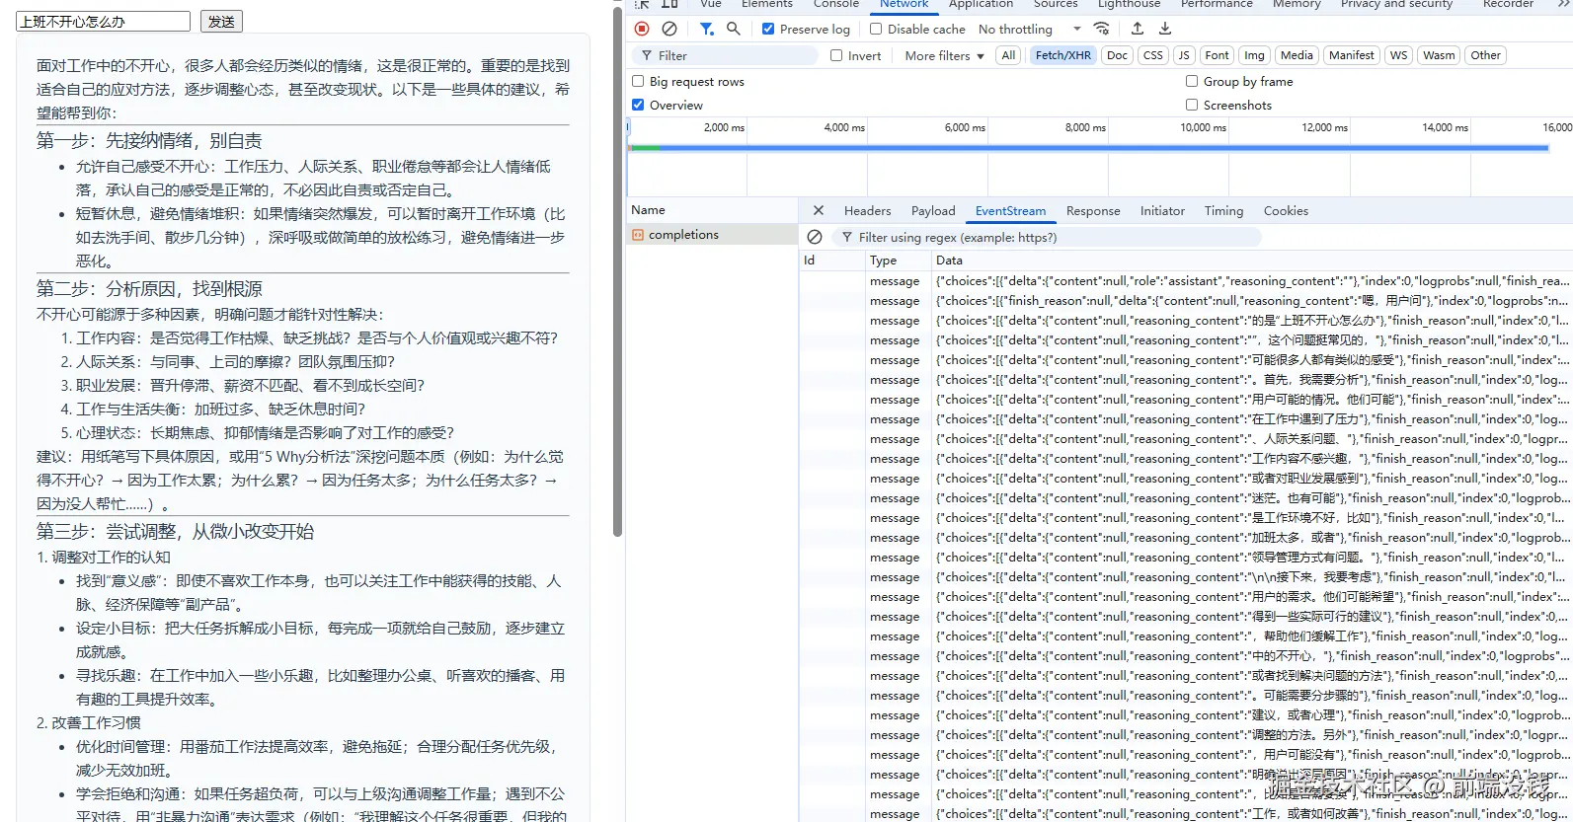Click the Name column header
The width and height of the screenshot is (1573, 822).
pos(712,210)
